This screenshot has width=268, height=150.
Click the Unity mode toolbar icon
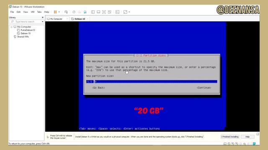pyautogui.click(x=110, y=12)
